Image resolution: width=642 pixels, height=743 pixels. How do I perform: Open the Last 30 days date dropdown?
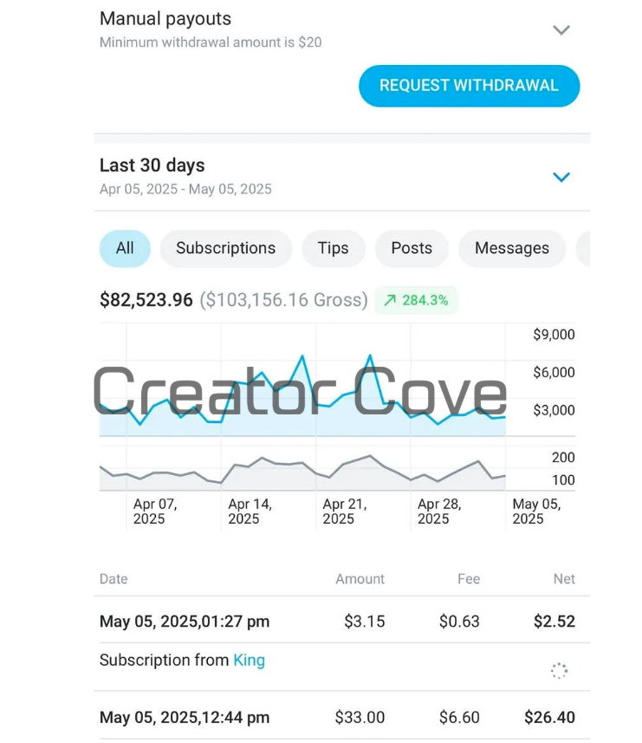561,177
